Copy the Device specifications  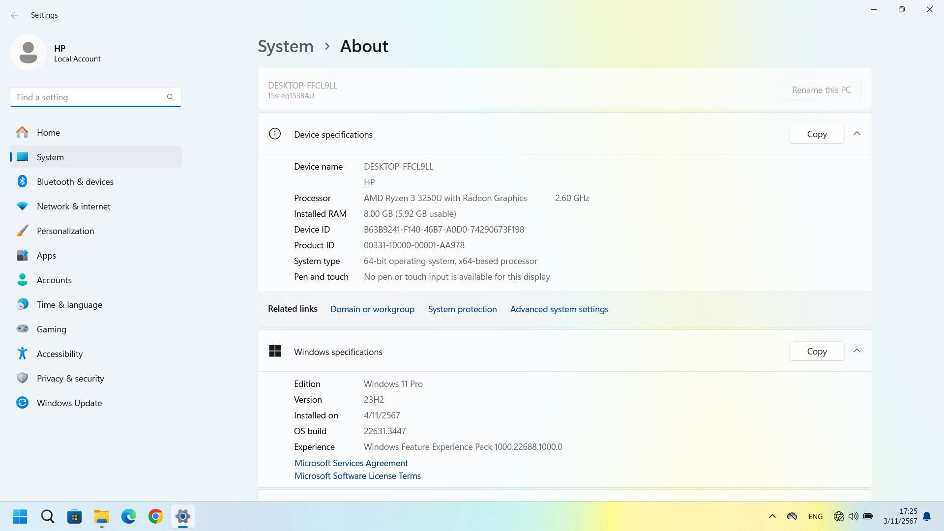tap(817, 134)
